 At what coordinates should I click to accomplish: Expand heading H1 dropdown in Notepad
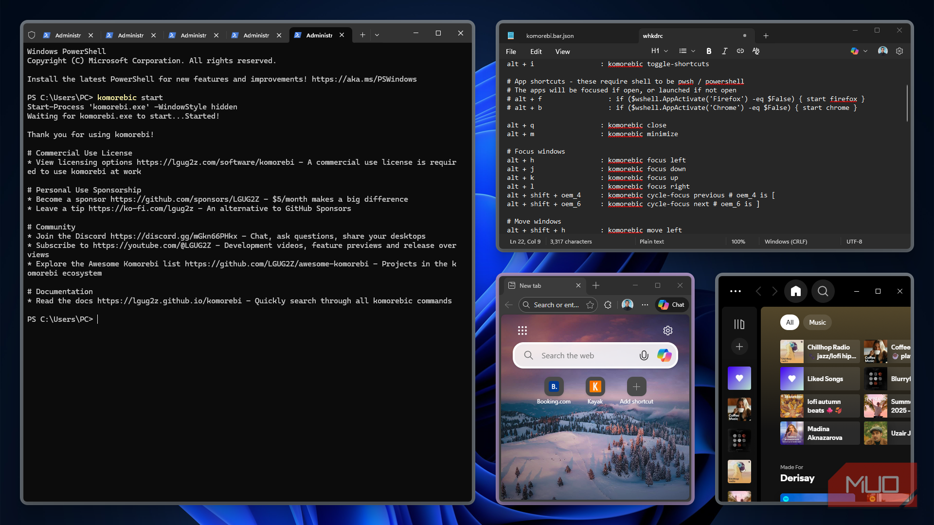pos(660,51)
